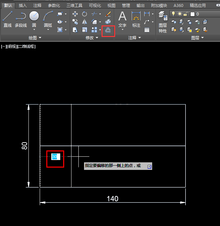Choose the Rotate tool icon

(x=84, y=14)
